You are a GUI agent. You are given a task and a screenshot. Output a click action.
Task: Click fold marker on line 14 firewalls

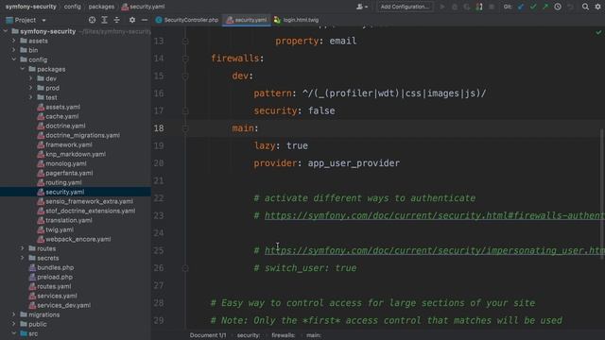pos(185,59)
